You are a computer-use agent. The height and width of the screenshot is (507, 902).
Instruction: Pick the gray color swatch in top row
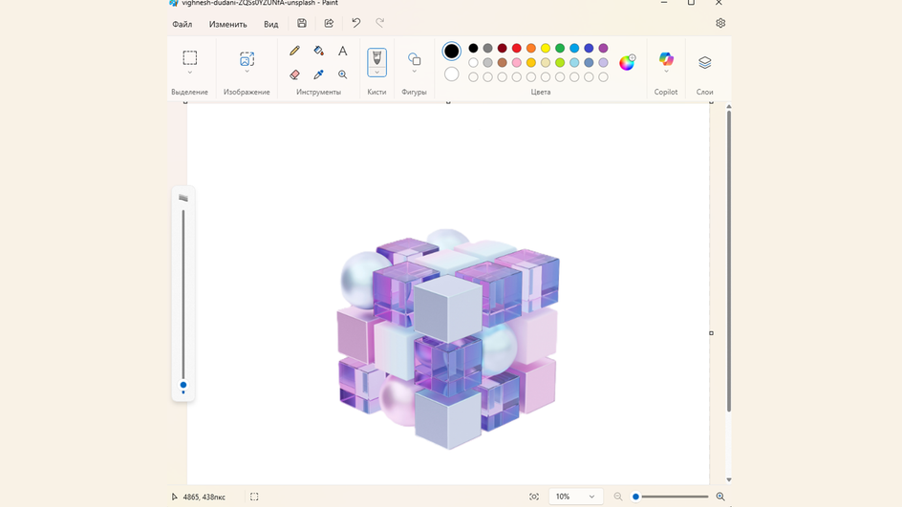pyautogui.click(x=488, y=49)
